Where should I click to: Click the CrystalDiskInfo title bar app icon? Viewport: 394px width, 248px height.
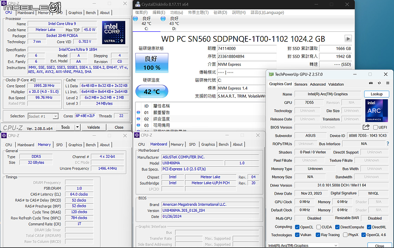click(138, 4)
